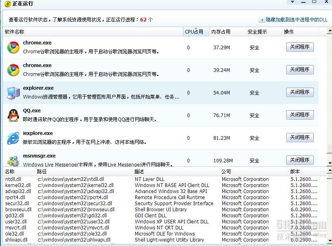
Task: Select kernel32.dll in the DLL list
Action: coord(18,185)
